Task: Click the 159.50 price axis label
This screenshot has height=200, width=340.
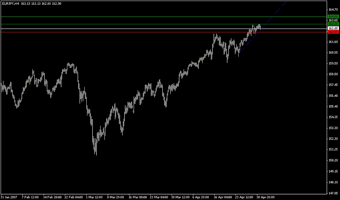Action: click(333, 63)
